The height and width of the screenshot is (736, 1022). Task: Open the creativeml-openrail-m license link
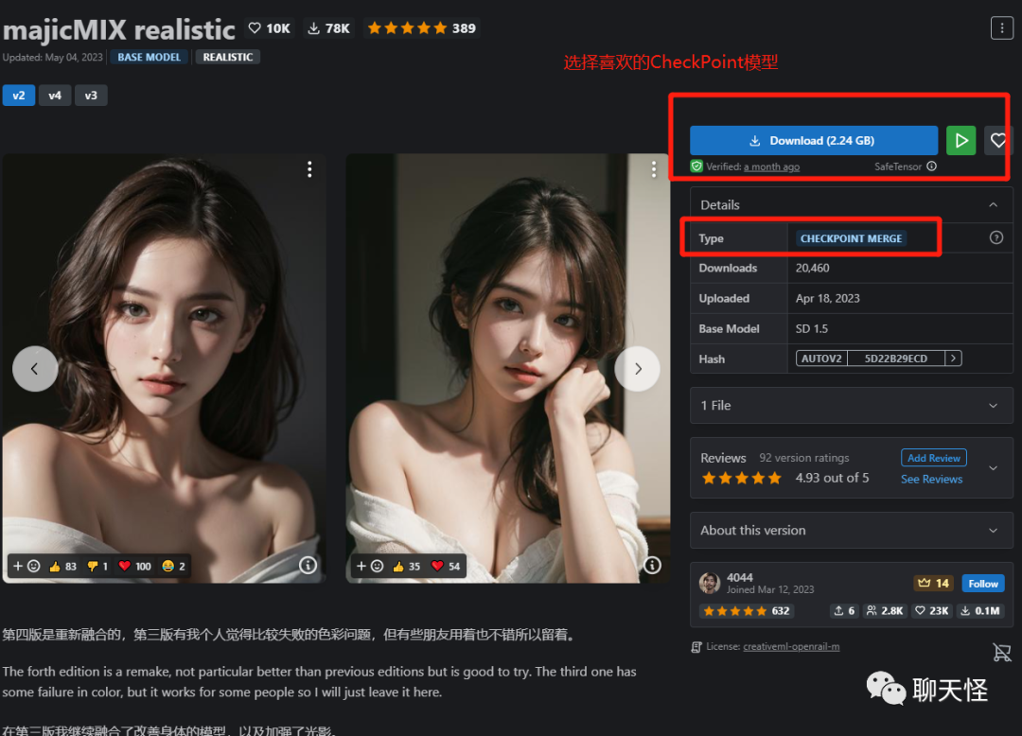pos(790,647)
